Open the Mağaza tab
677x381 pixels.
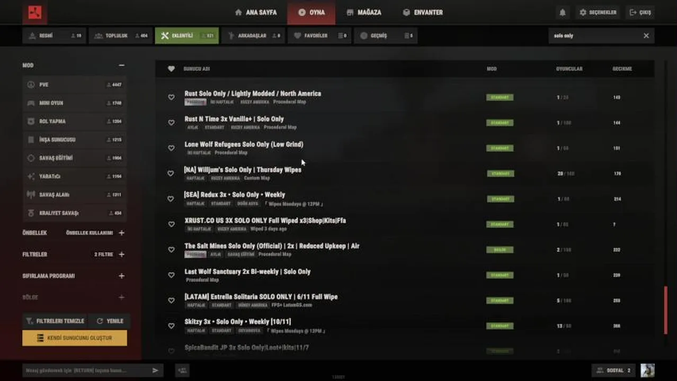pyautogui.click(x=363, y=12)
